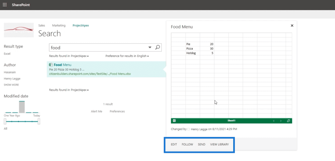335x161 pixels.
Task: Click the site logo image
Action: click(x=19, y=30)
